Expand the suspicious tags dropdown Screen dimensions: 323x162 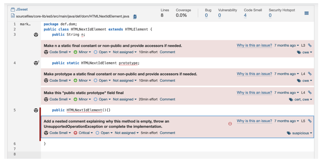[x=300, y=133]
